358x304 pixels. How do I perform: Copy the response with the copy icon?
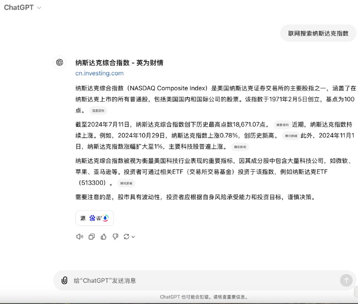[x=92, y=237]
